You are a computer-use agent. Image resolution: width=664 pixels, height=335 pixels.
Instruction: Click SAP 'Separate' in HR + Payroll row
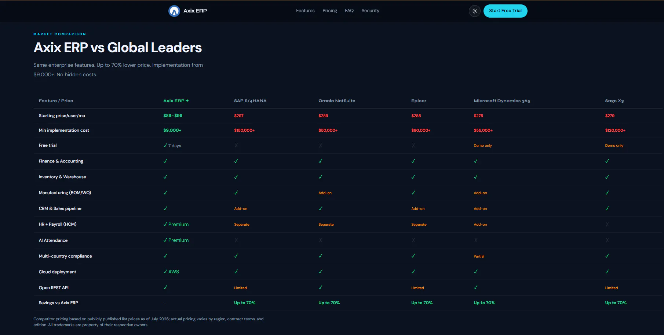coord(242,225)
